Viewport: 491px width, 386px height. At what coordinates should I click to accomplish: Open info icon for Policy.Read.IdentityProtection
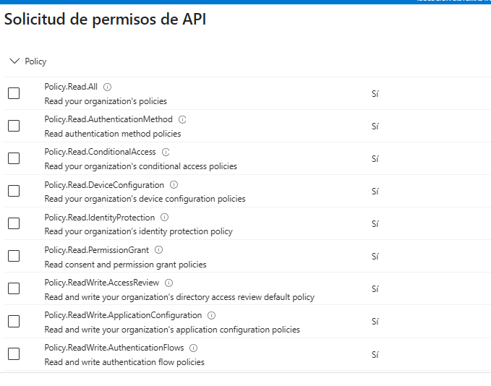click(x=164, y=218)
